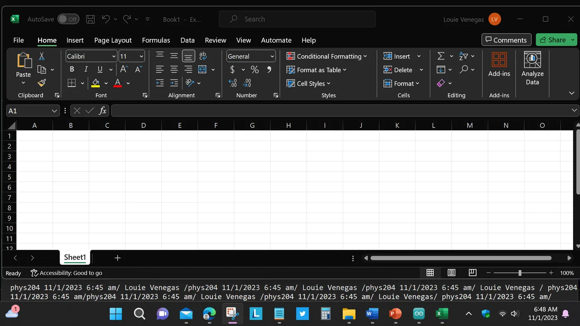Switch to Page Break Preview in status bar
The height and width of the screenshot is (326, 580).
tap(473, 273)
